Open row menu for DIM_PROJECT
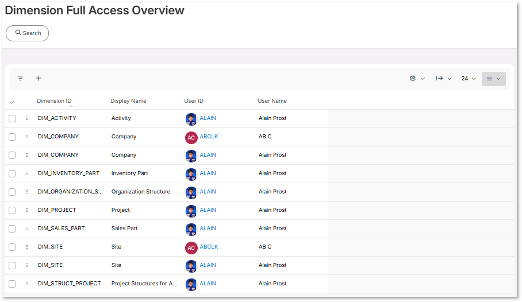522x302 pixels. tap(27, 210)
